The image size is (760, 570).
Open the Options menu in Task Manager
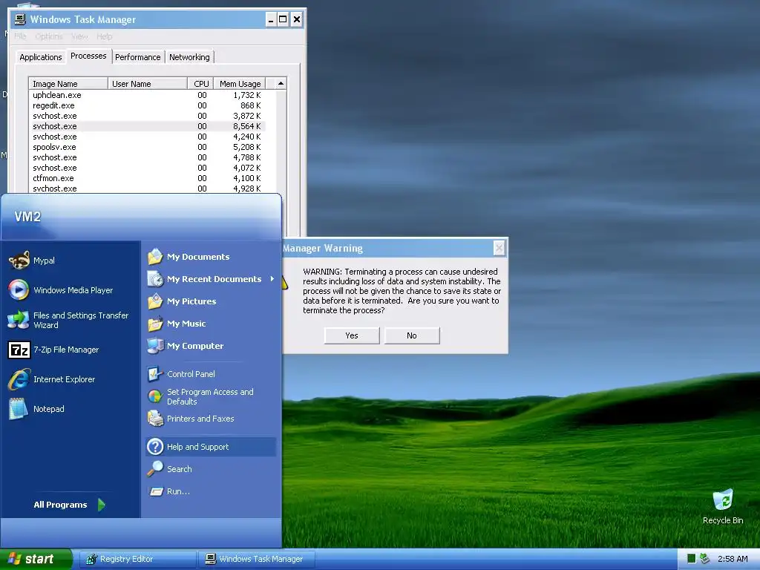click(x=48, y=36)
